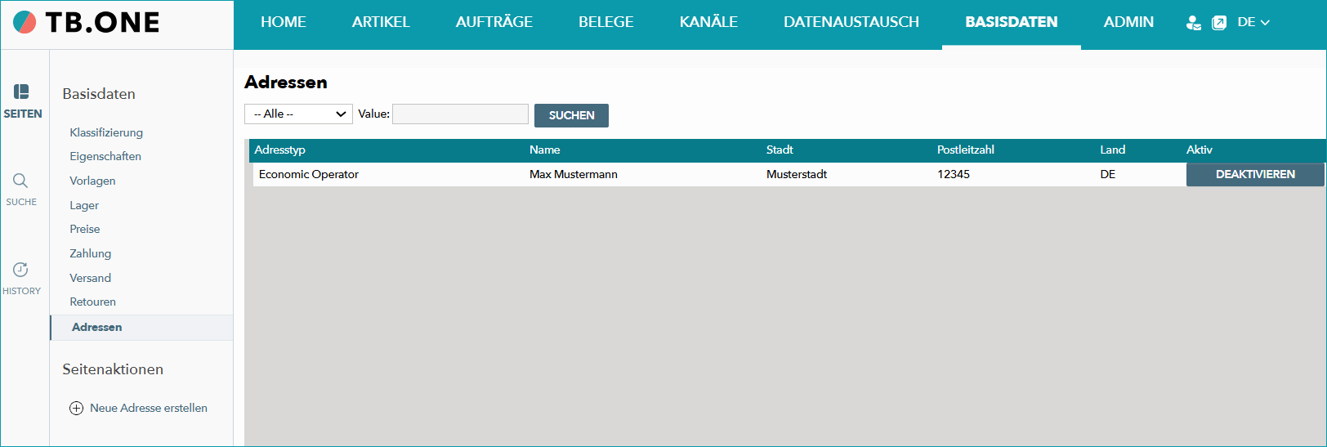This screenshot has height=447, width=1327.
Task: Open the ARTIKEL menu
Action: [x=381, y=22]
